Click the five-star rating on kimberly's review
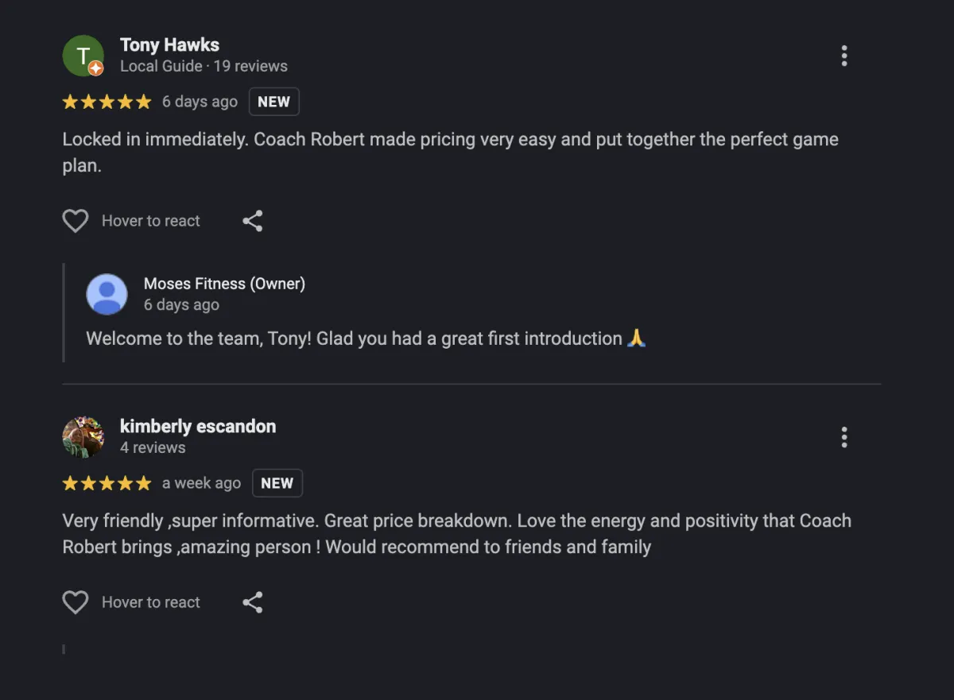 (107, 483)
